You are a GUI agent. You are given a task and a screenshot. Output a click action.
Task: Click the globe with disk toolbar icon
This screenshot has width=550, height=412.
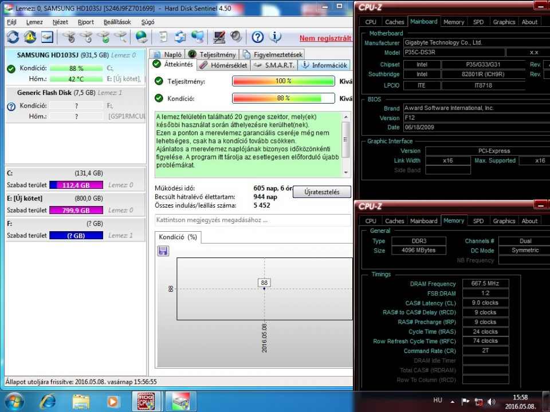[142, 37]
